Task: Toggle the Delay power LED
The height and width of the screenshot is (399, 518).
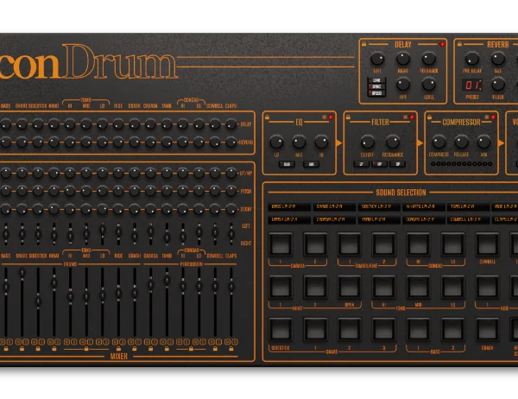Action: [x=442, y=44]
